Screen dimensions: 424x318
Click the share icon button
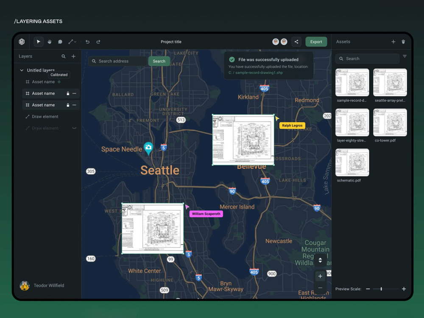[296, 42]
